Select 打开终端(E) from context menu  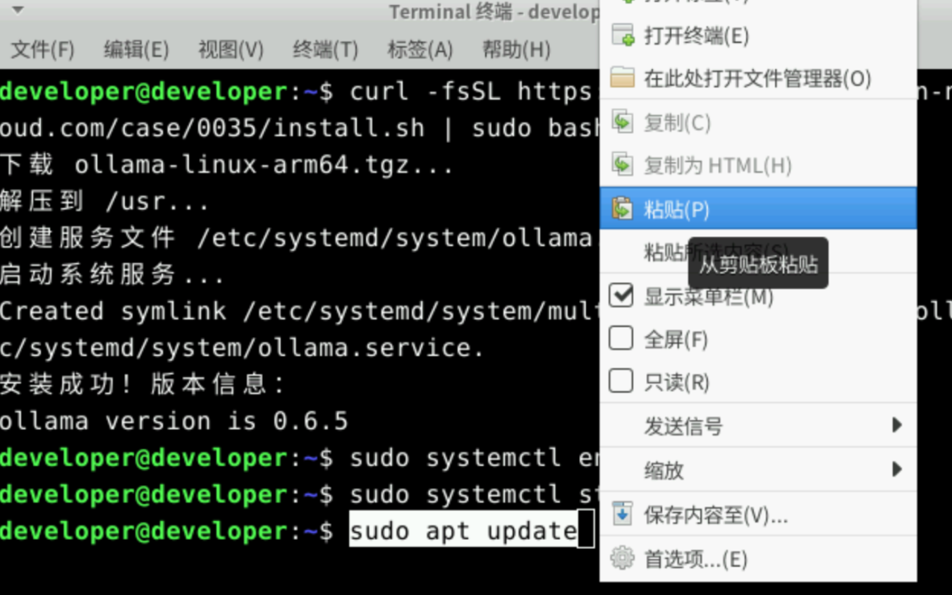(758, 35)
